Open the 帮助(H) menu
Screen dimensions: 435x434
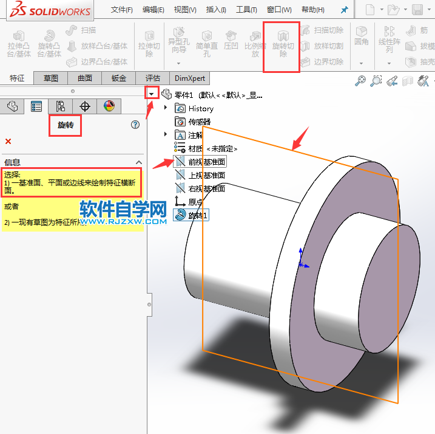point(313,10)
